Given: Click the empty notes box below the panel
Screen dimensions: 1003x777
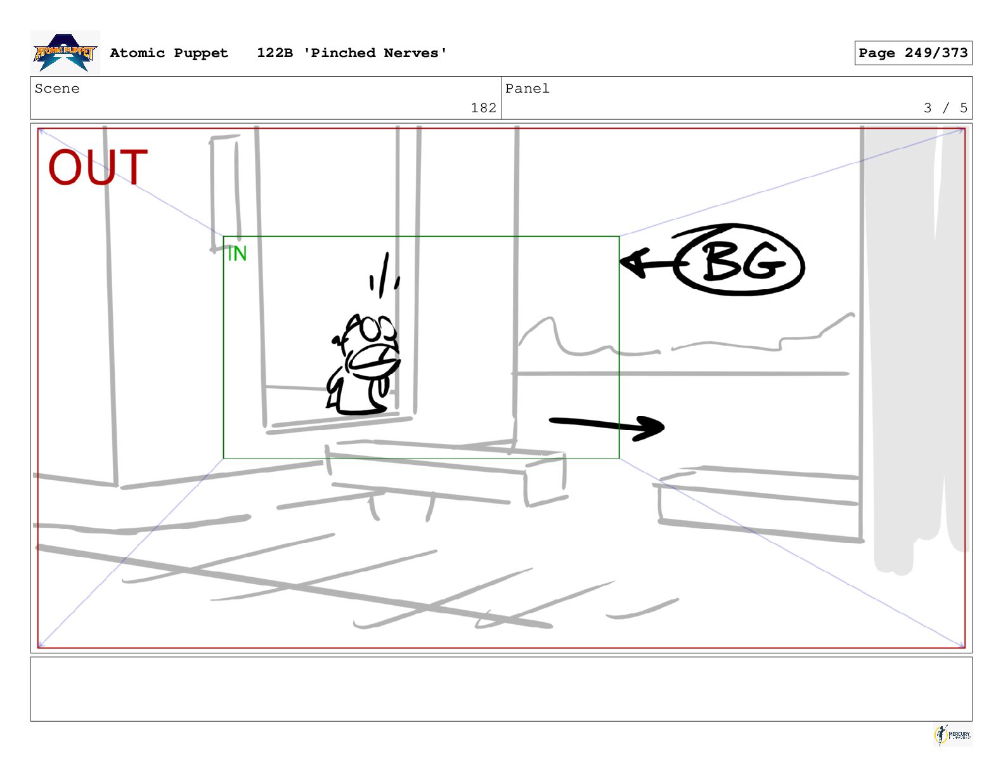Looking at the screenshot, I should tap(501, 689).
